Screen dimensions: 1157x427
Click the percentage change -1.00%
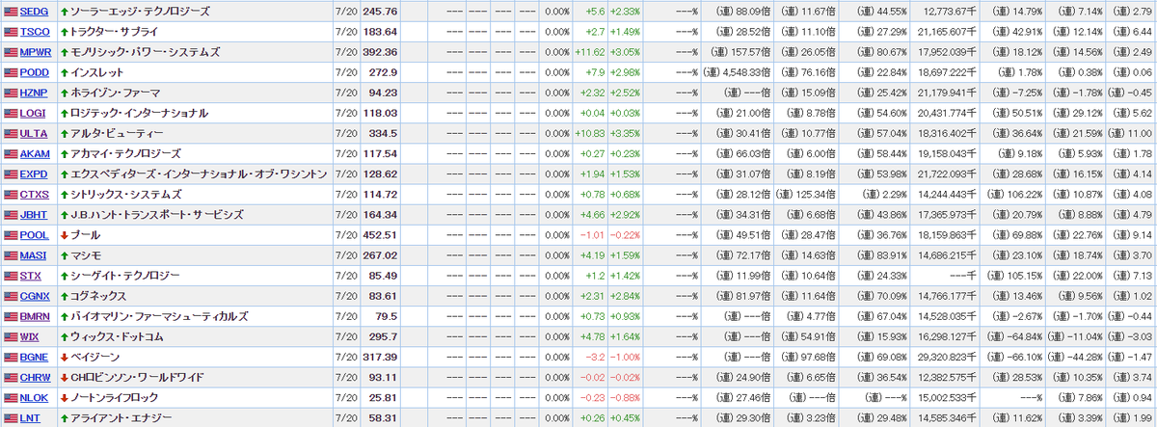coord(625,357)
